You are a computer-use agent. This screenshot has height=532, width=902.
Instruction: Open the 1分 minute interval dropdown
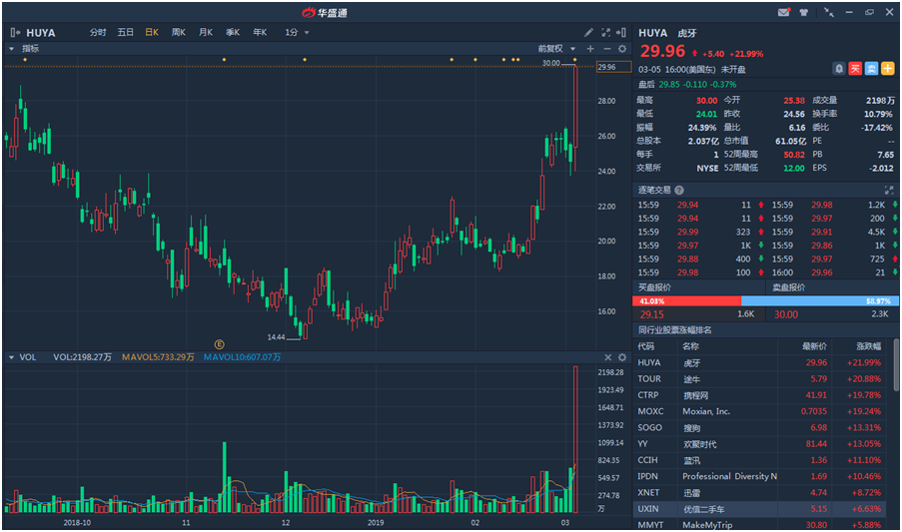[297, 32]
